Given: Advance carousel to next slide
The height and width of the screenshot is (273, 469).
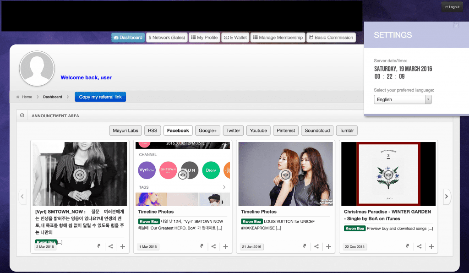Looking at the screenshot, I should (x=447, y=197).
